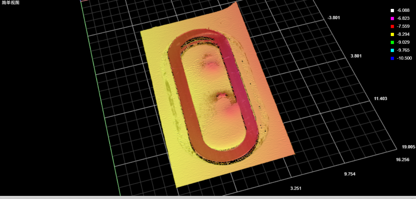The image size is (416, 199).
Task: Click the magenta legend swatch for -6.823
Action: click(392, 19)
